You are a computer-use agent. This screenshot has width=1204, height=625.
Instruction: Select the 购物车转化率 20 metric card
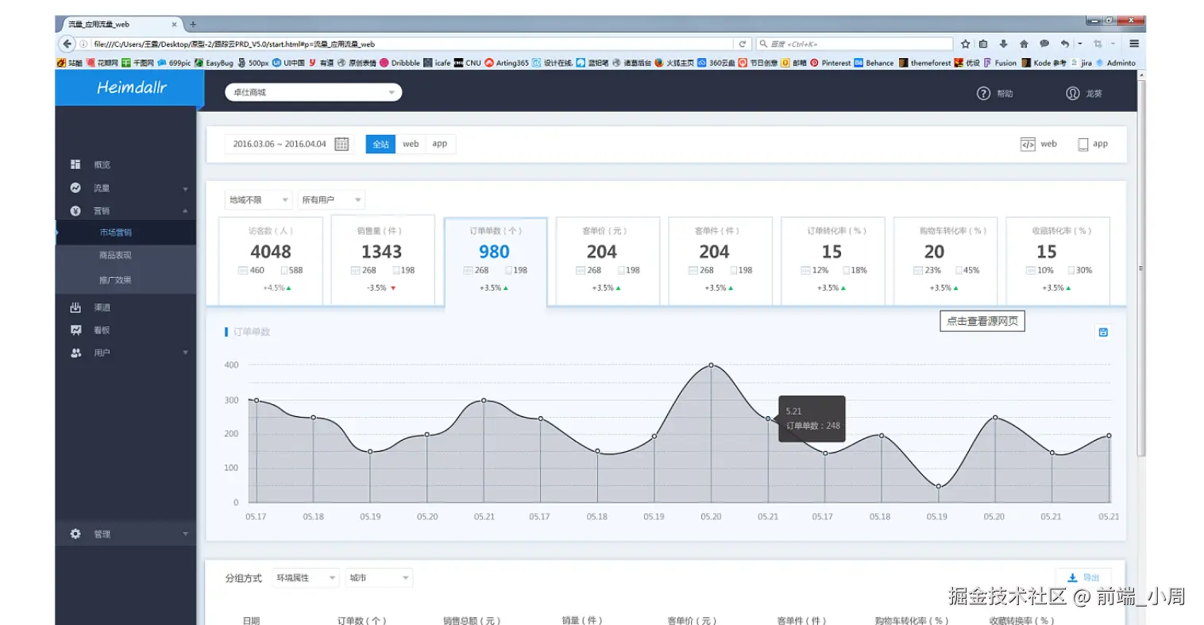click(x=945, y=260)
